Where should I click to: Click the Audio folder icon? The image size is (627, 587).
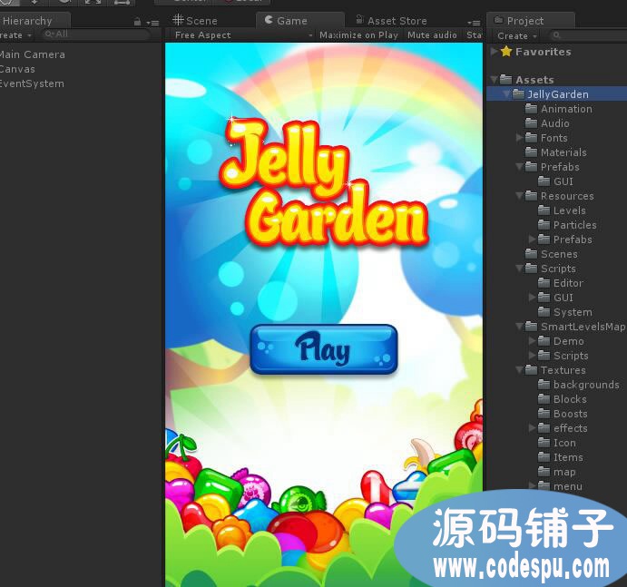pos(531,122)
